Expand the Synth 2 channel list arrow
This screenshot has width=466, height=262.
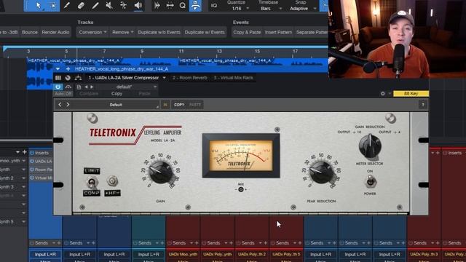pyautogui.click(x=23, y=178)
